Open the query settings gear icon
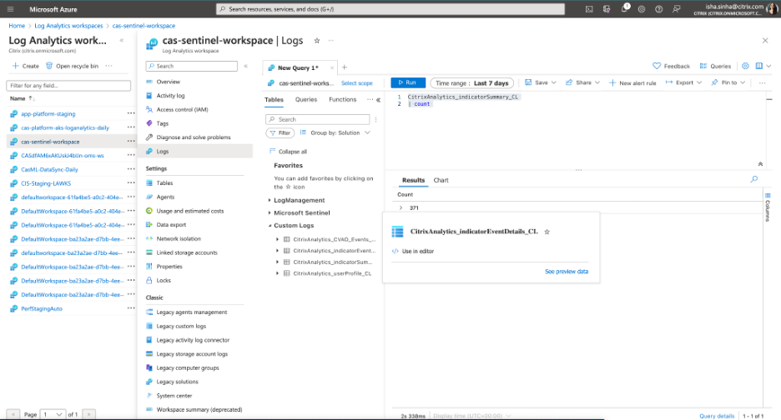 pyautogui.click(x=745, y=66)
